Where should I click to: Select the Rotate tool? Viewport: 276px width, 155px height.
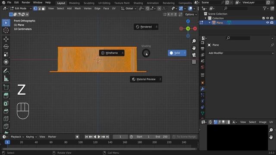pos(6,47)
